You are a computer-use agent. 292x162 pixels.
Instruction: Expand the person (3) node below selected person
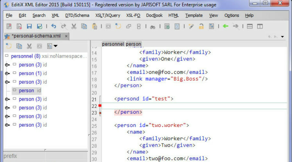(x=7, y=99)
